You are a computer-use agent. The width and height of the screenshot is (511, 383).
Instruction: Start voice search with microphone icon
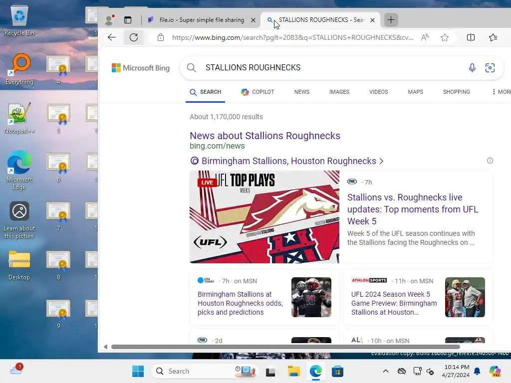pos(472,67)
